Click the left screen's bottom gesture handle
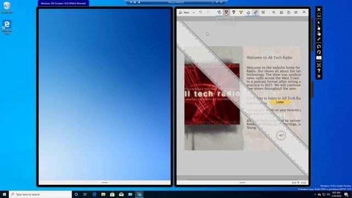352x198 pixels. (105, 183)
